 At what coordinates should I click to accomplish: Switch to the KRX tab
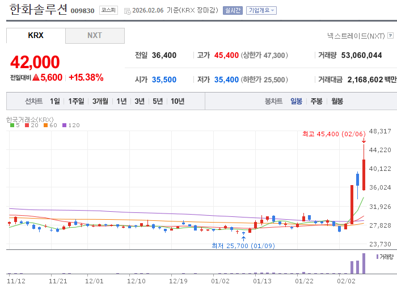(36, 36)
